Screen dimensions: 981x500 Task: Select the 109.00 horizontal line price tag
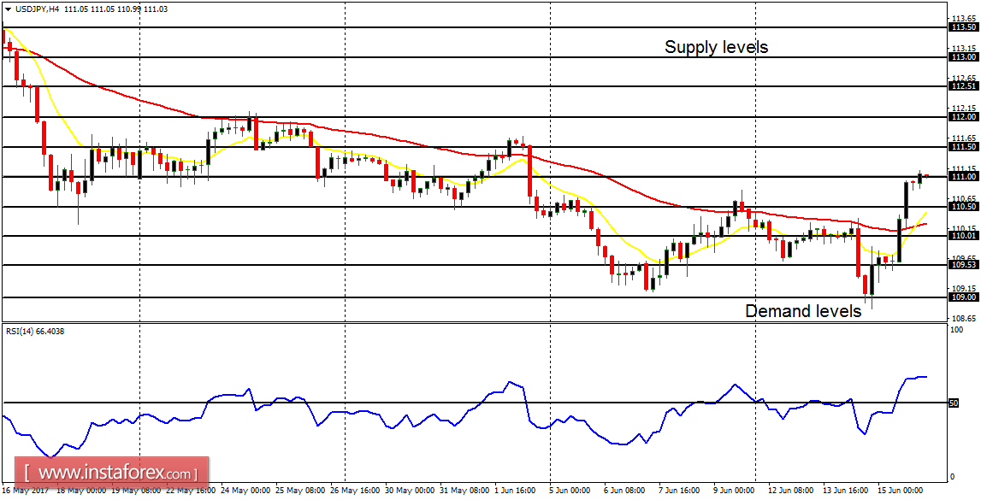coord(964,297)
